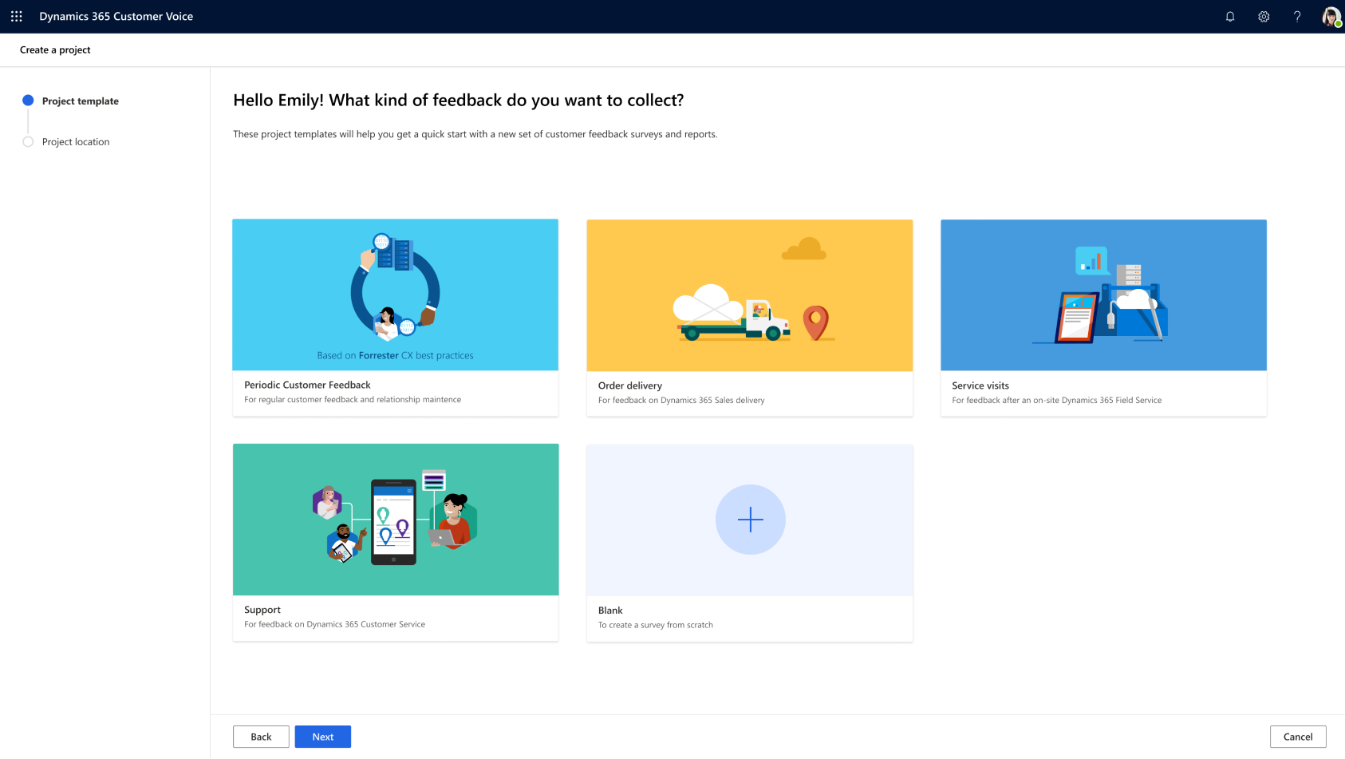Click the Order delivery title
This screenshot has height=759, width=1345.
630,385
